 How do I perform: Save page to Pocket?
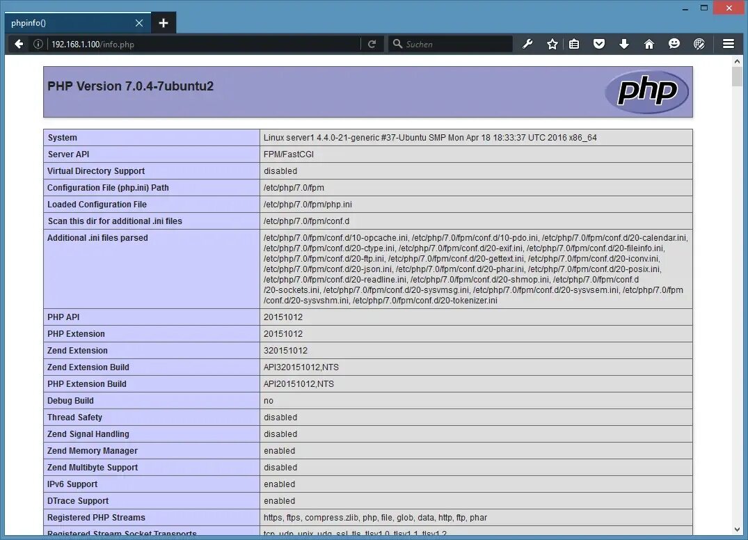pos(599,44)
